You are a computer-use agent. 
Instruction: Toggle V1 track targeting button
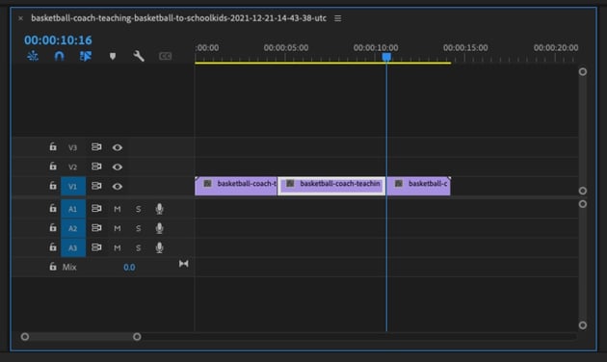click(x=73, y=186)
